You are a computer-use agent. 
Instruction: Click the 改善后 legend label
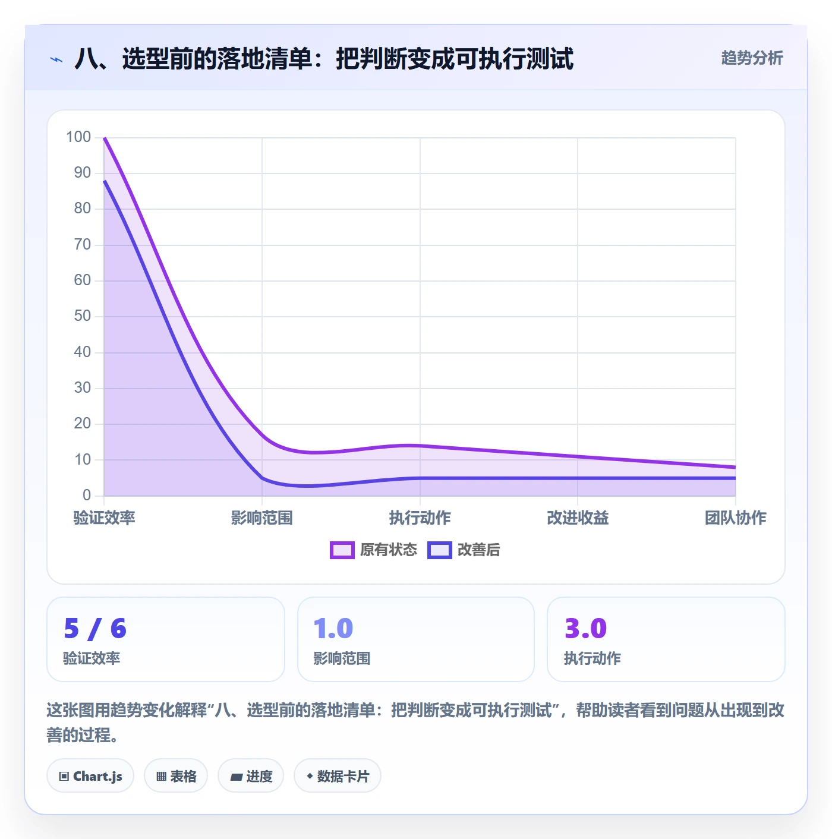(x=478, y=550)
